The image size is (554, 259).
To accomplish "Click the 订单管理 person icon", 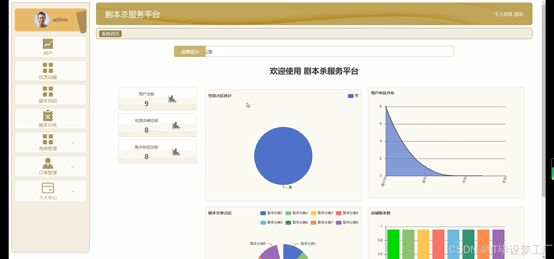I will [48, 163].
